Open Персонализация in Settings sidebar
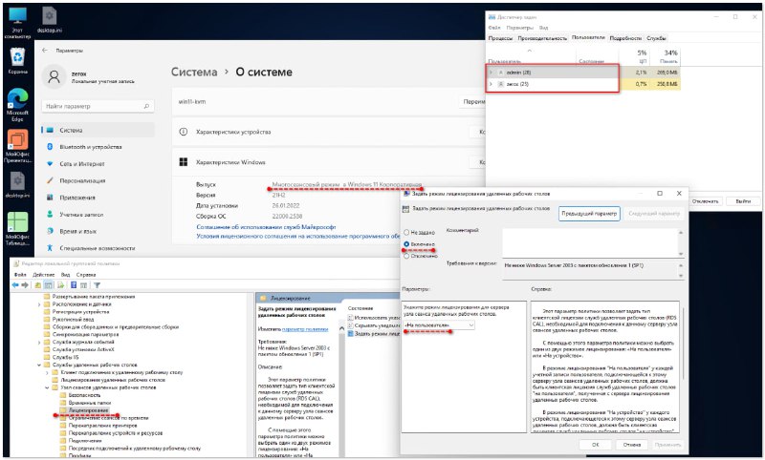Screen dimensions: 765x460 82,180
